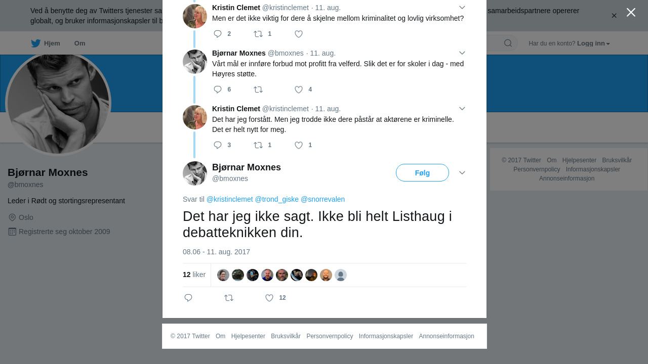
Task: Dismiss the cookie notice banner
Action: pyautogui.click(x=614, y=16)
